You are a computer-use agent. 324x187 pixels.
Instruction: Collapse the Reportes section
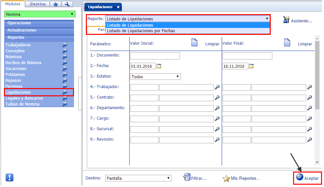39,37
